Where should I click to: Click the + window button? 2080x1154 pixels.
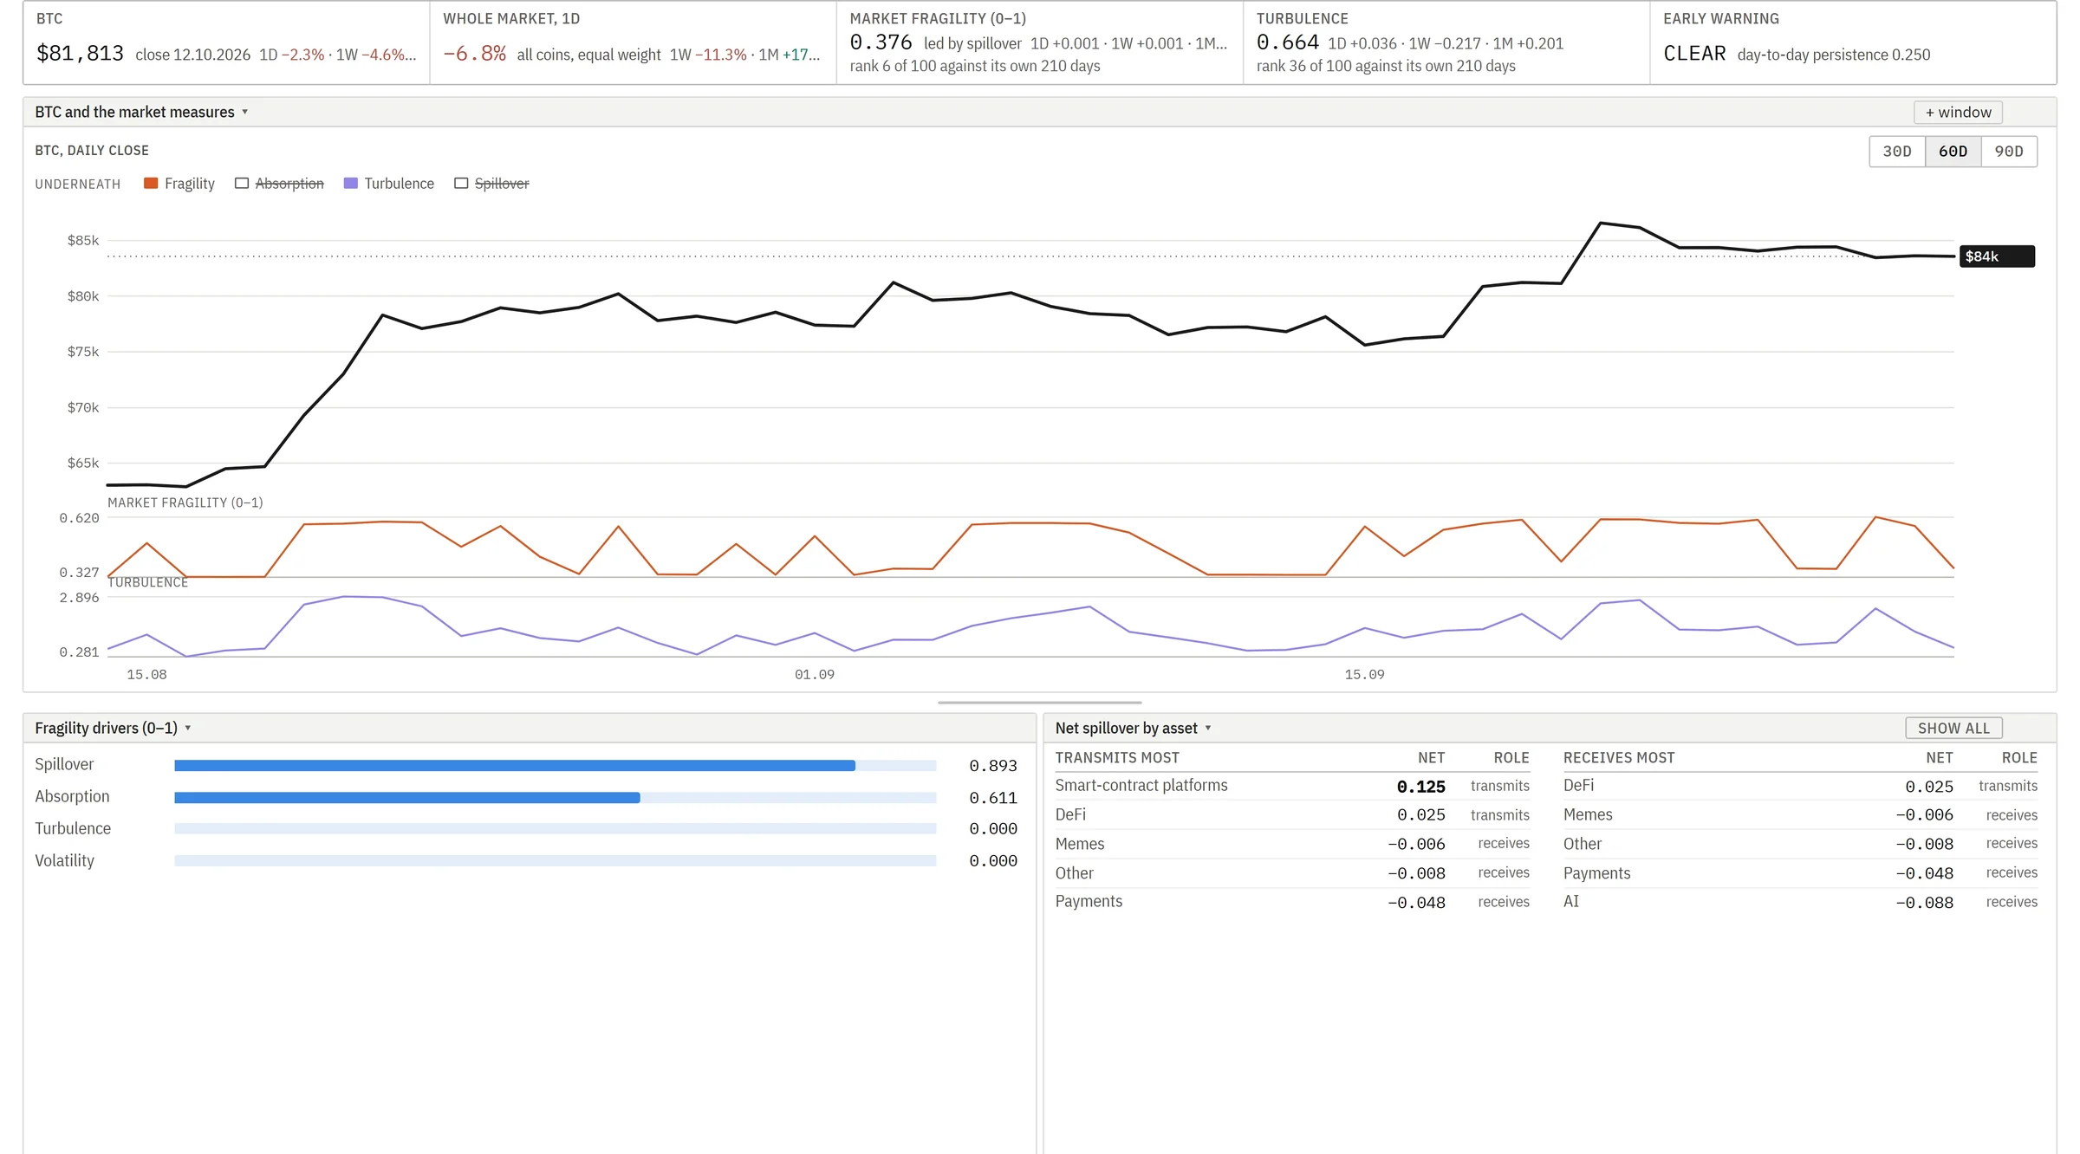click(x=1958, y=113)
